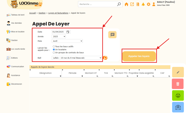Sort by Montant HT column header

[91, 73]
